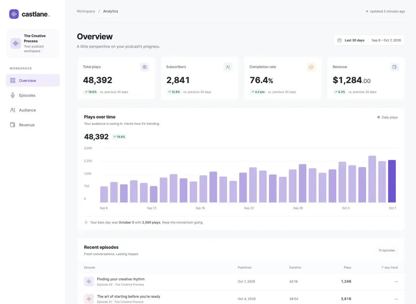
Task: Click the calendar icon in date range picker
Action: [340, 40]
